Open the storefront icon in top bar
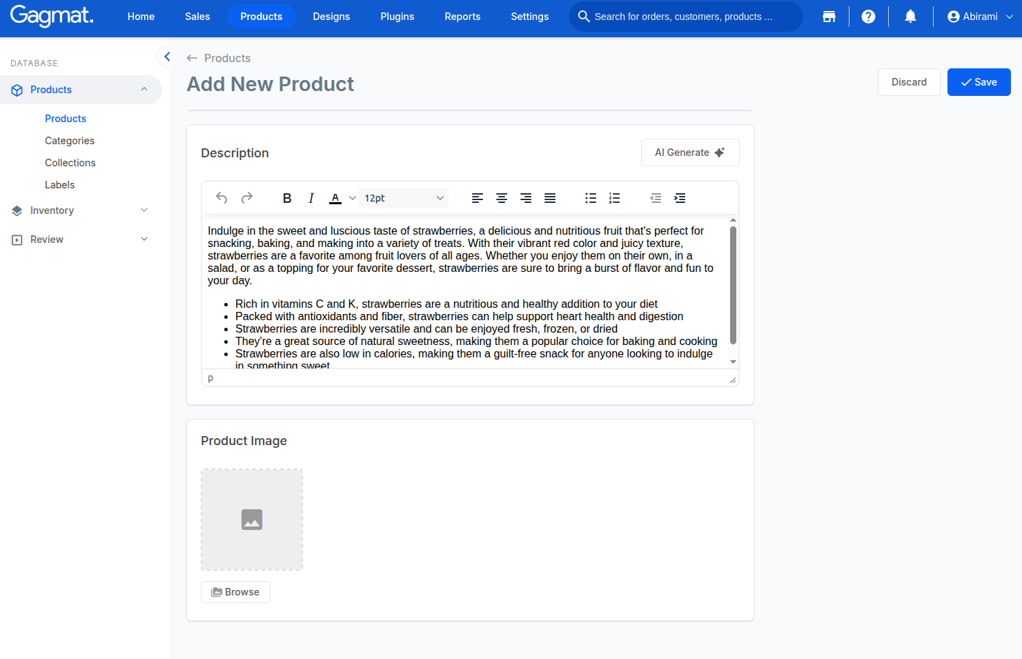The height and width of the screenshot is (659, 1022). point(829,17)
